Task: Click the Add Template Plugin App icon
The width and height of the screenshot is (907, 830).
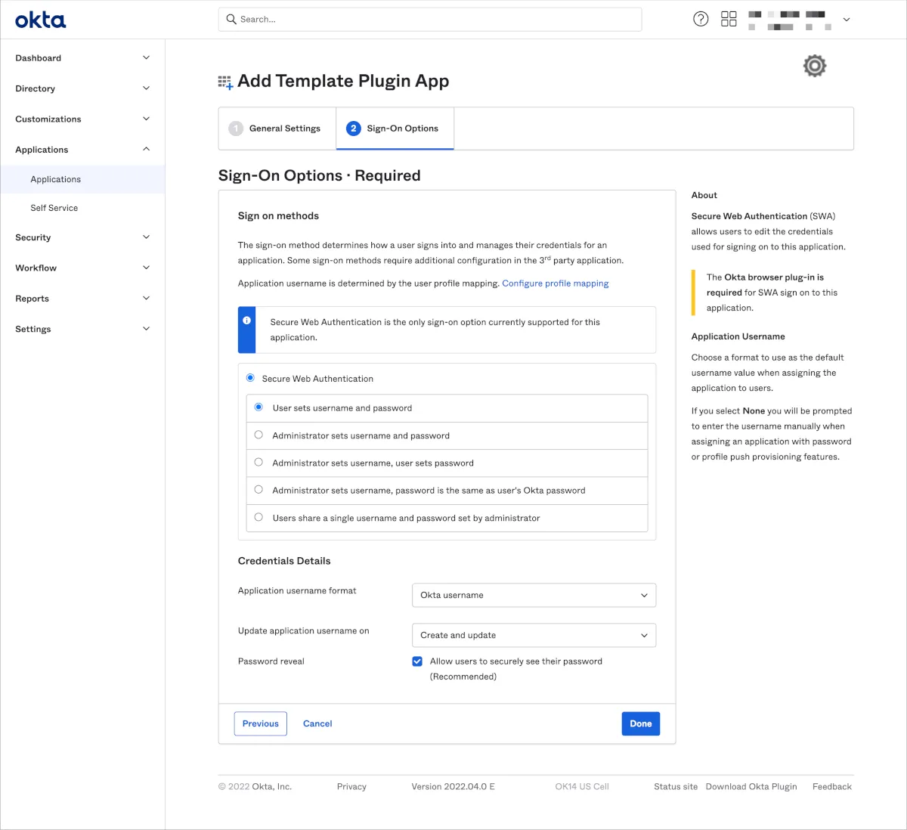Action: 225,82
